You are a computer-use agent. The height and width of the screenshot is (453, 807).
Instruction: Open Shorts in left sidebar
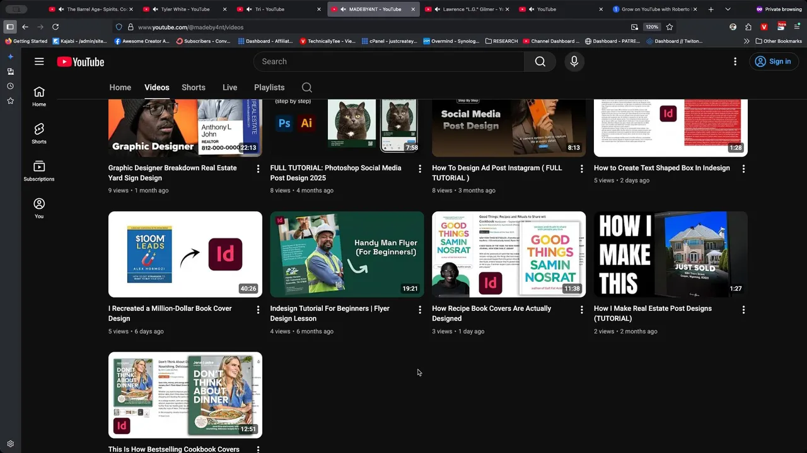tap(39, 133)
